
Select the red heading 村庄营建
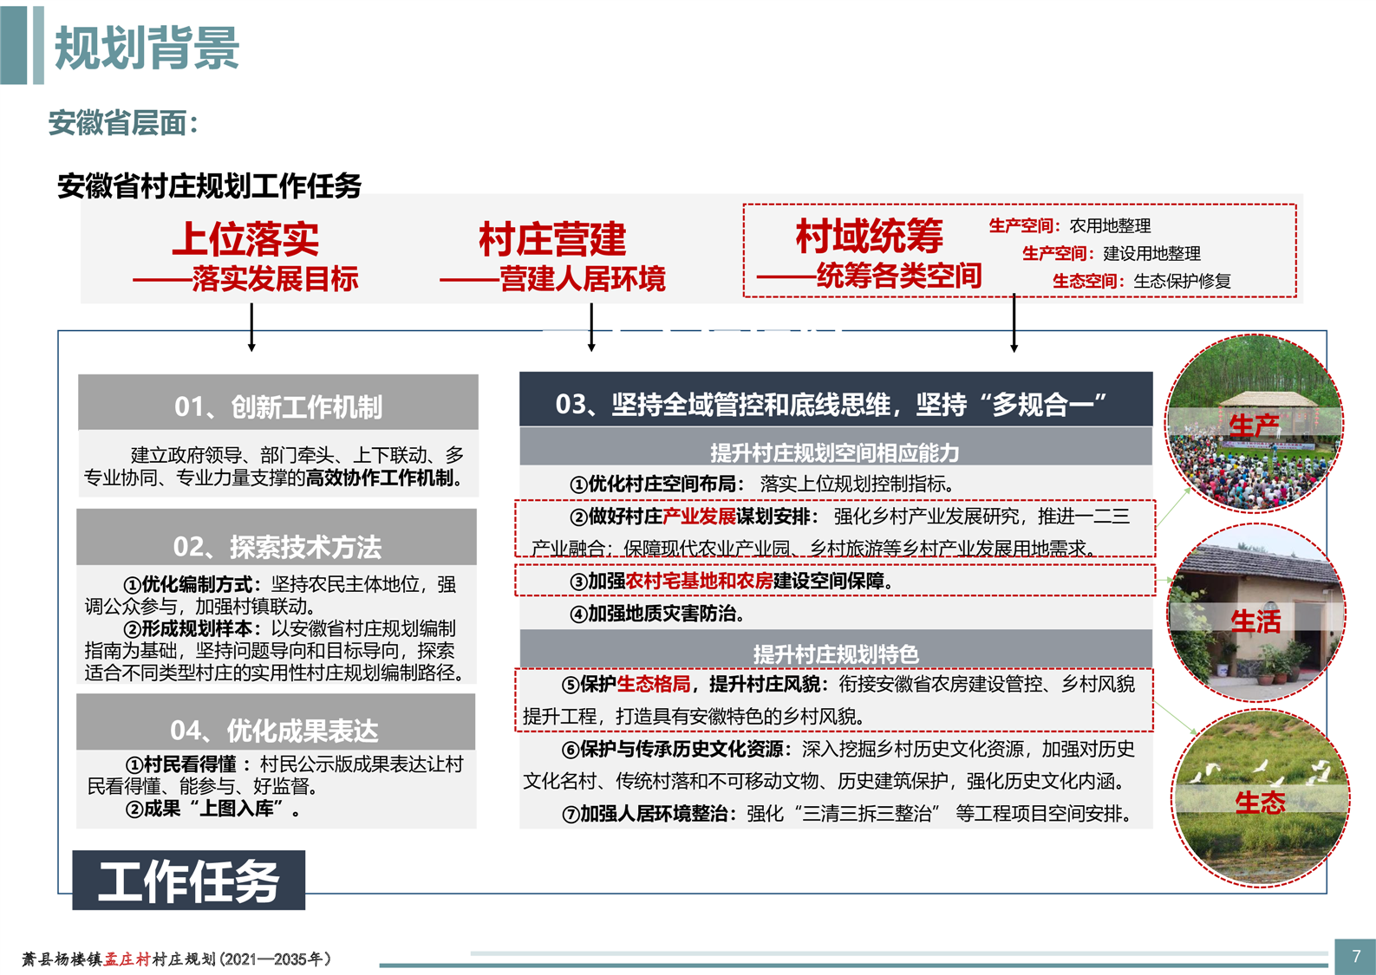pos(552,238)
